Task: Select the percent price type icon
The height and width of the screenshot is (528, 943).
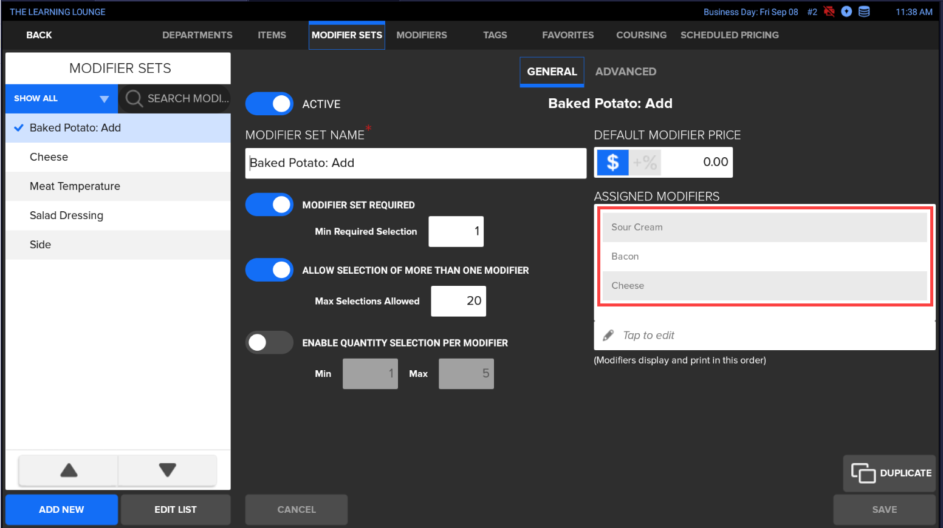Action: tap(645, 163)
